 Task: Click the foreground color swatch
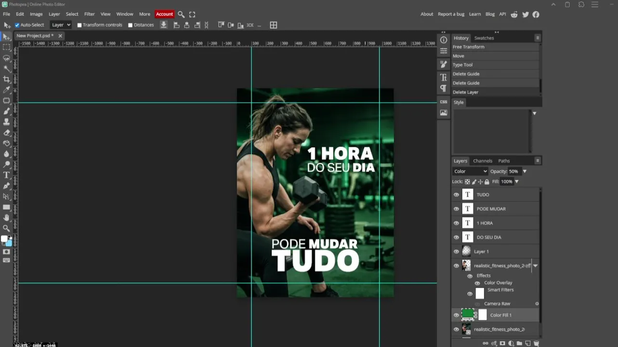4,239
